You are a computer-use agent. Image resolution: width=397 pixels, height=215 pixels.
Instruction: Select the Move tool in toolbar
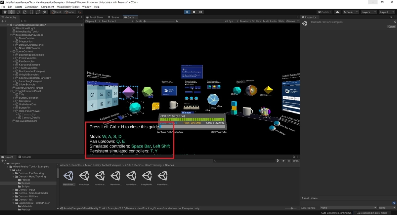pyautogui.click(x=11, y=12)
